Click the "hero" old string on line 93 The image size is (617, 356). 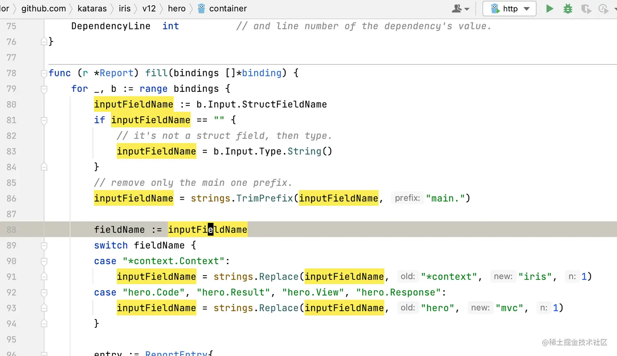[438, 308]
